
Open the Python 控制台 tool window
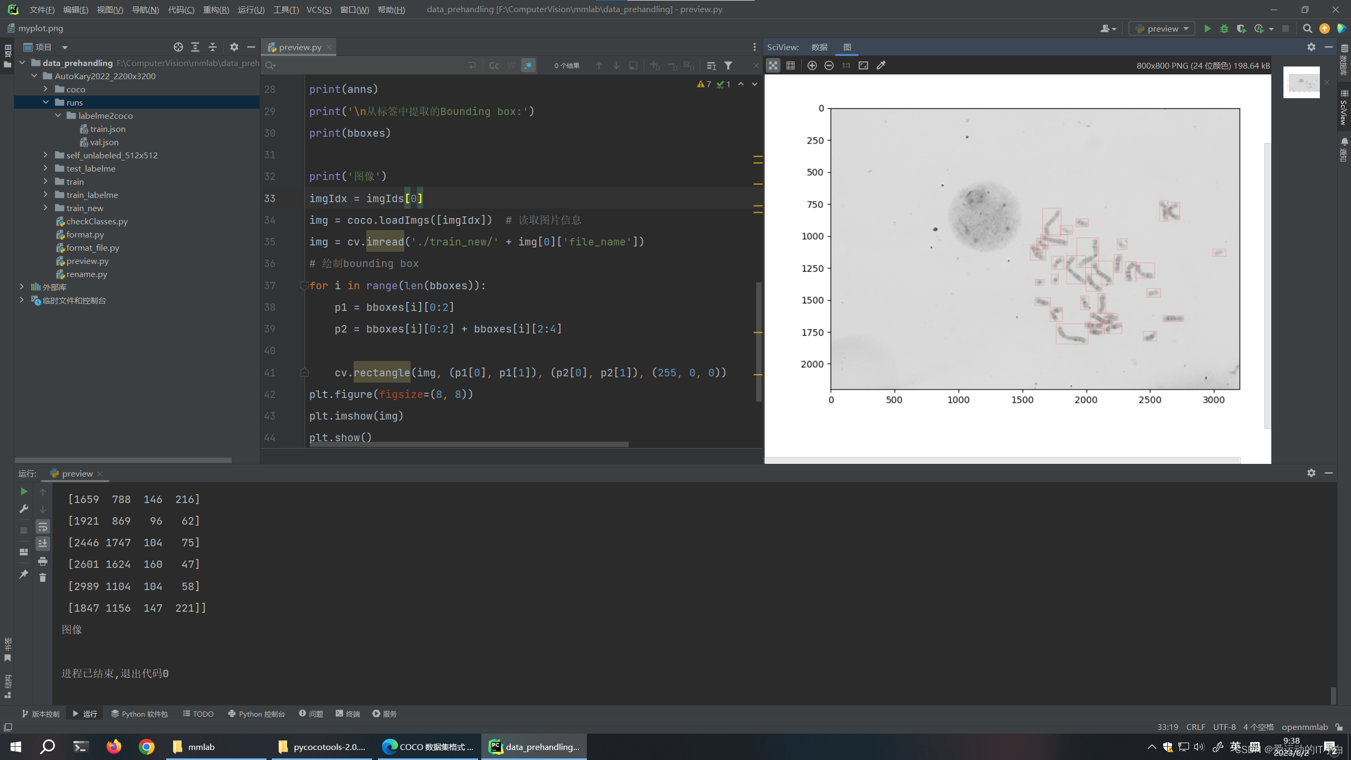256,714
